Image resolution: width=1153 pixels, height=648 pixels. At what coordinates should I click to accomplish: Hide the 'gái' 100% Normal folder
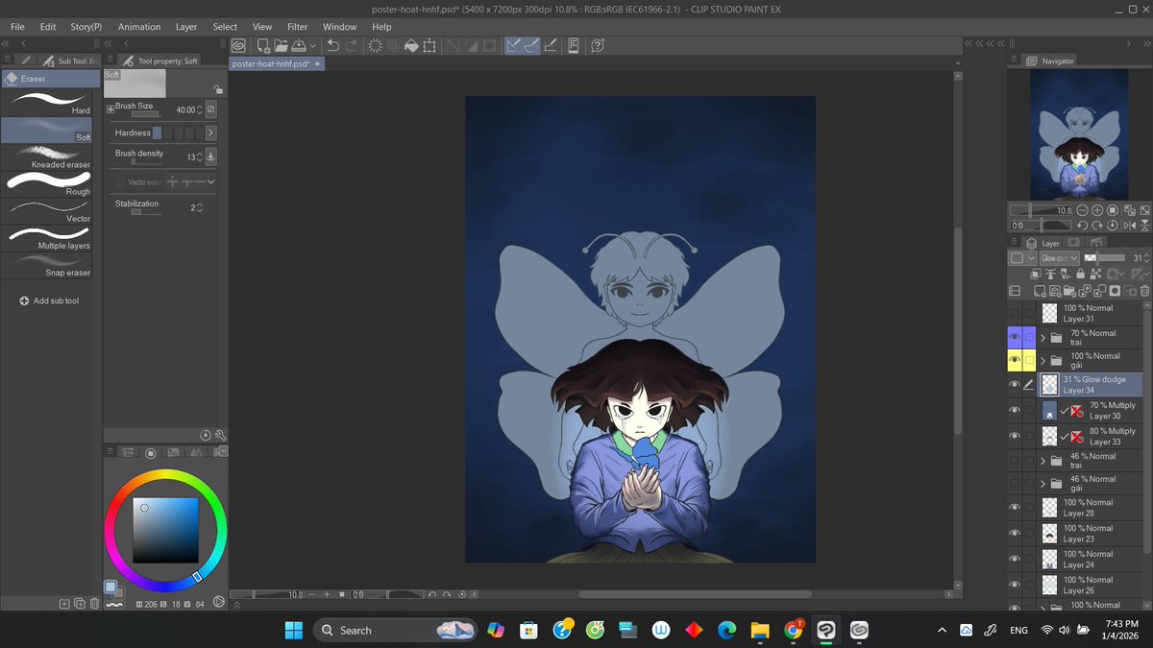tap(1014, 361)
